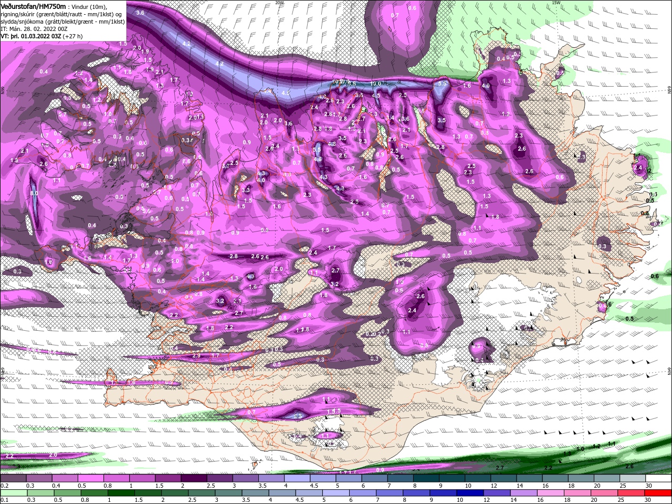Pick upper snow legend swatch between 5 and 6
The height and width of the screenshot is (504, 672).
tap(349, 478)
